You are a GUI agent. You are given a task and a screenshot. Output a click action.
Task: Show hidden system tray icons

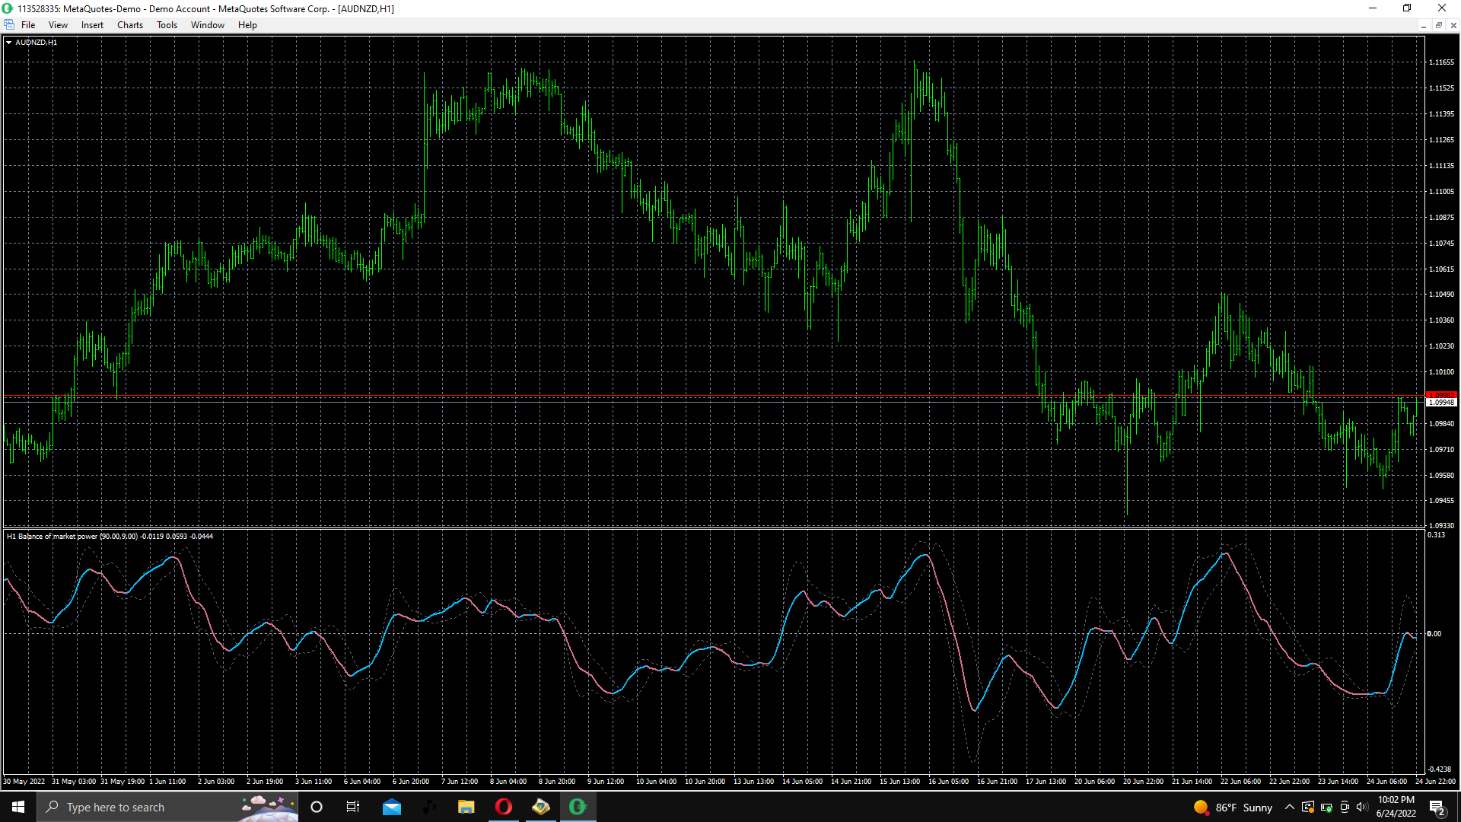pyautogui.click(x=1289, y=807)
